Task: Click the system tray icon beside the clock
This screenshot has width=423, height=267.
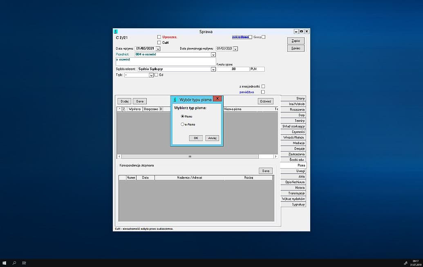Action: [405, 263]
